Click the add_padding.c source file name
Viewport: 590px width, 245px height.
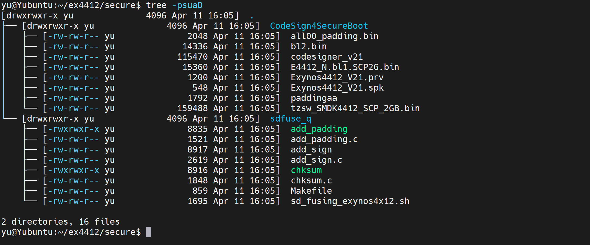pos(324,139)
